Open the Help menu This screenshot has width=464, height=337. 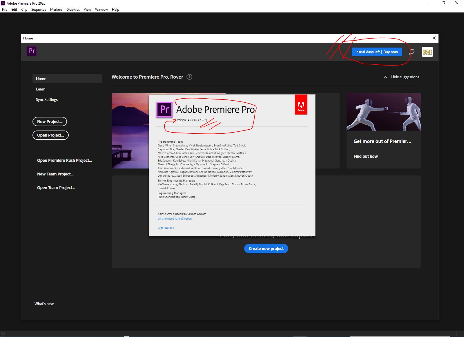[x=115, y=10]
